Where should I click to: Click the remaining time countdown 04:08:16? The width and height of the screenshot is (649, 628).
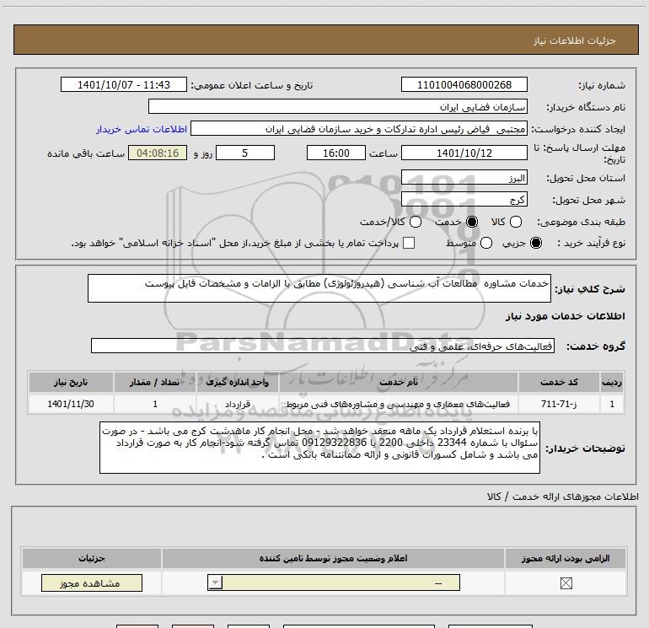158,153
